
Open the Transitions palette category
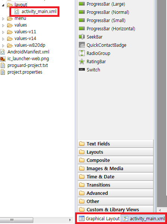coord(115,185)
